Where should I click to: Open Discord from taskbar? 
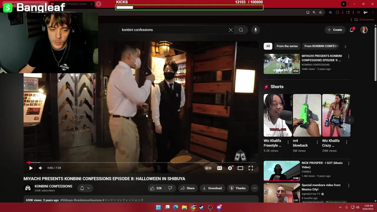click(219, 207)
